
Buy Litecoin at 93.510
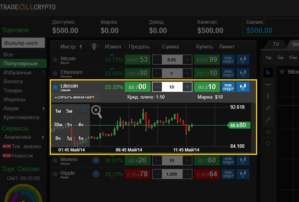click(x=207, y=87)
